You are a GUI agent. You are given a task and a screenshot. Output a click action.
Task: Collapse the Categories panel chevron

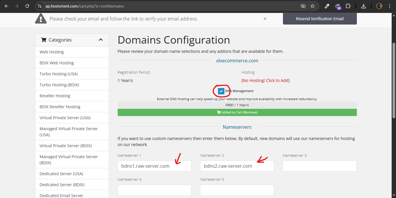coord(101,40)
